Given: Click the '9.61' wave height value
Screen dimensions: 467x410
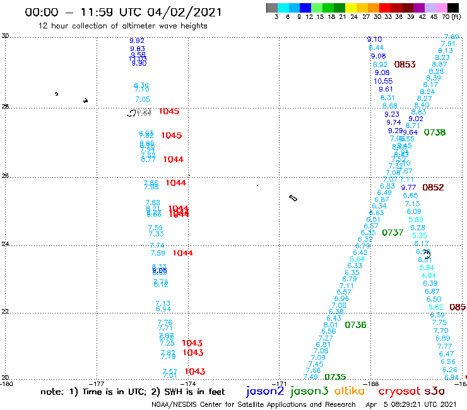Looking at the screenshot, I should 386,89.
